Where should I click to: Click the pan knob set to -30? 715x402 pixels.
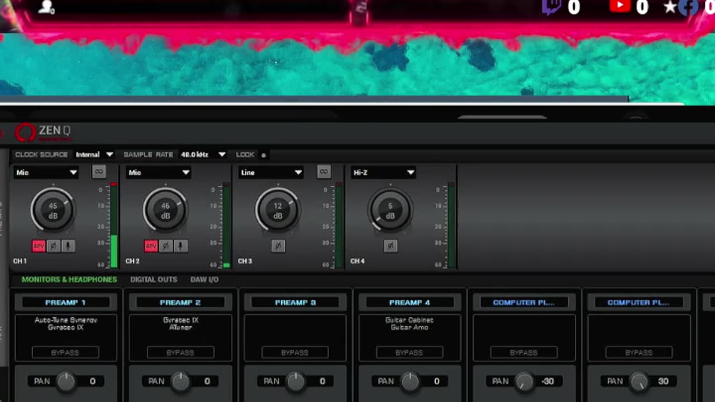pyautogui.click(x=525, y=381)
